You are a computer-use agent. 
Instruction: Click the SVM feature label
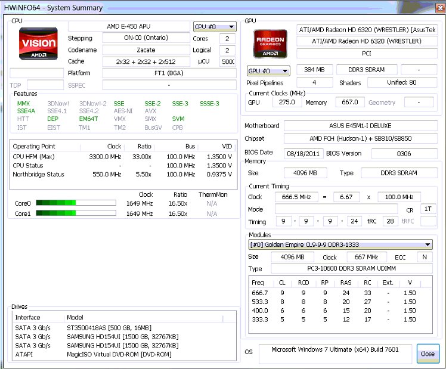tap(178, 119)
